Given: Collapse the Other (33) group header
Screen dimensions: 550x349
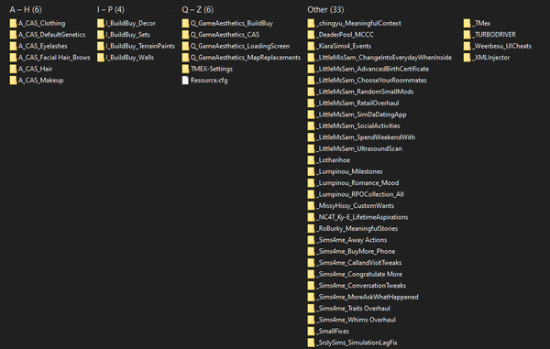Looking at the screenshot, I should coord(325,9).
